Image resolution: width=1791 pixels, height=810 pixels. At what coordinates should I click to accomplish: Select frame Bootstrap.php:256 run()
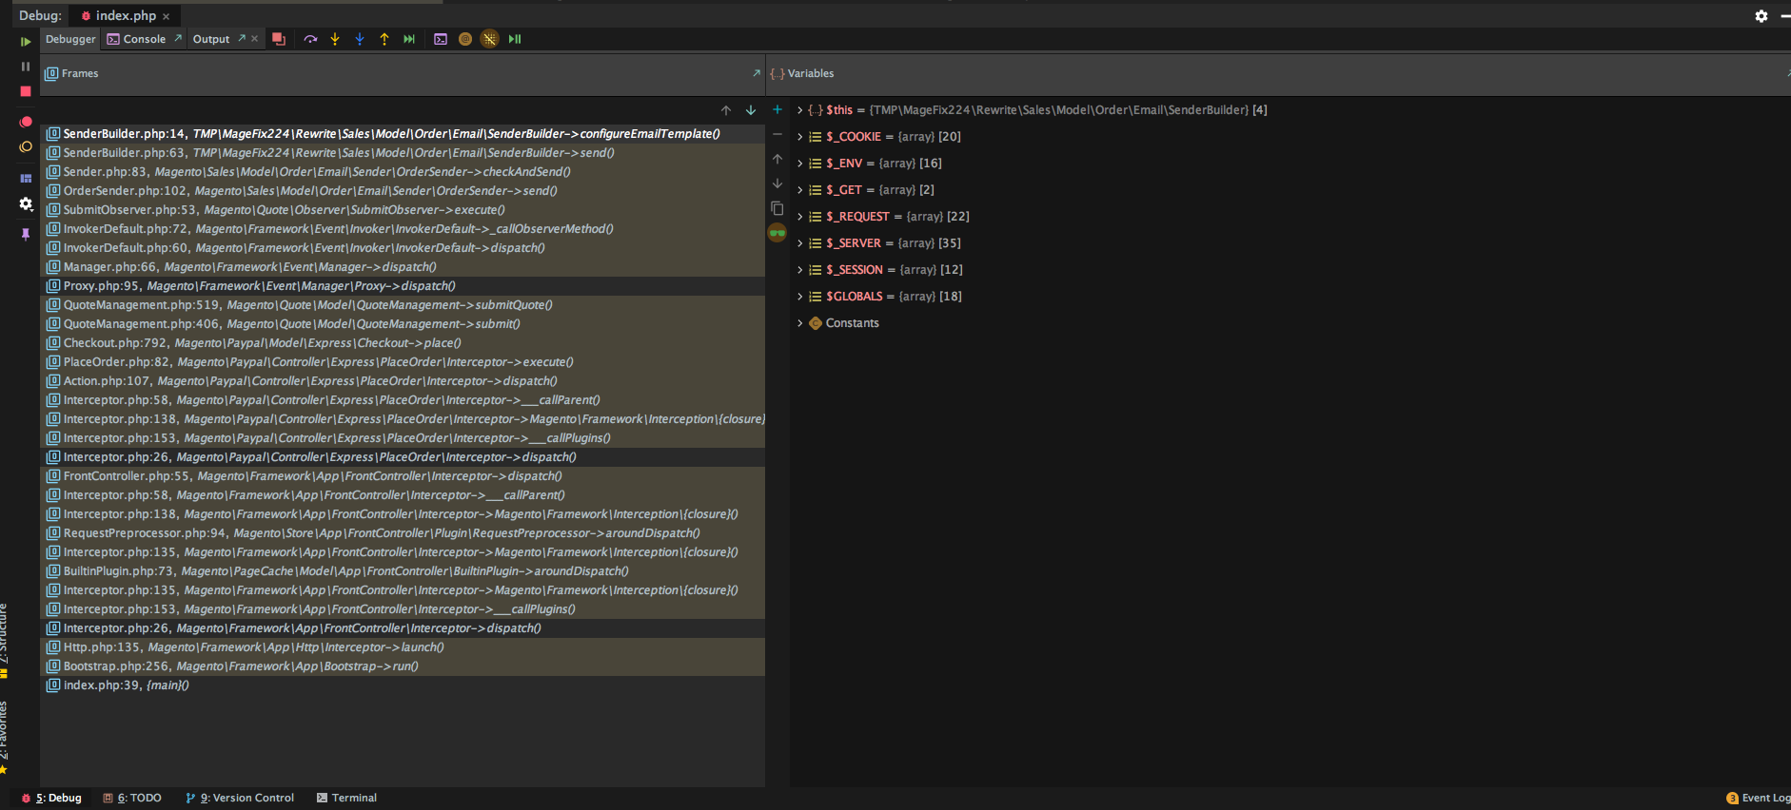pos(403,666)
